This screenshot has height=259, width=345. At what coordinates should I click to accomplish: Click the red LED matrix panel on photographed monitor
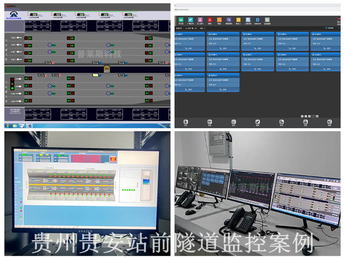(x=86, y=159)
